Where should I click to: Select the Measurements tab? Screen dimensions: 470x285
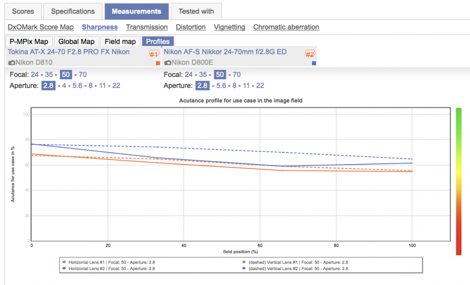pos(136,11)
